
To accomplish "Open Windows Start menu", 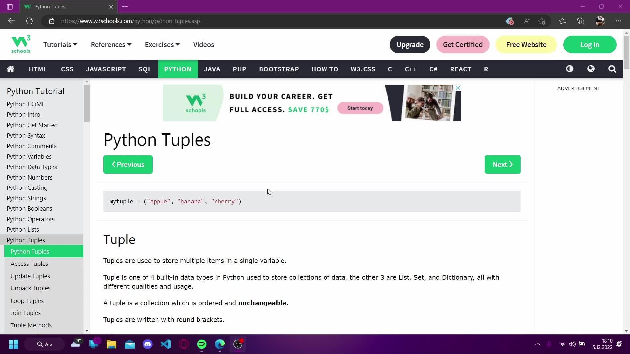I will point(13,344).
